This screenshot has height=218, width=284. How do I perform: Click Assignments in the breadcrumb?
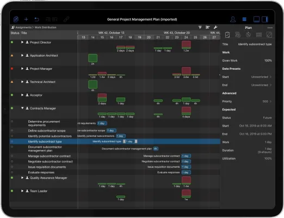[x=23, y=27]
